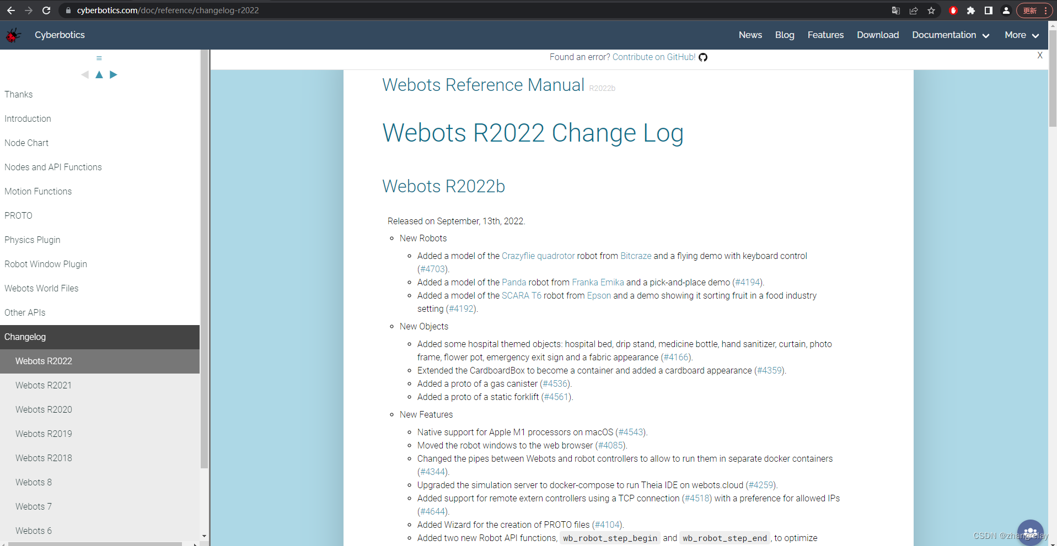Click the site lock icon in address bar
Image resolution: width=1057 pixels, height=546 pixels.
[x=68, y=10]
